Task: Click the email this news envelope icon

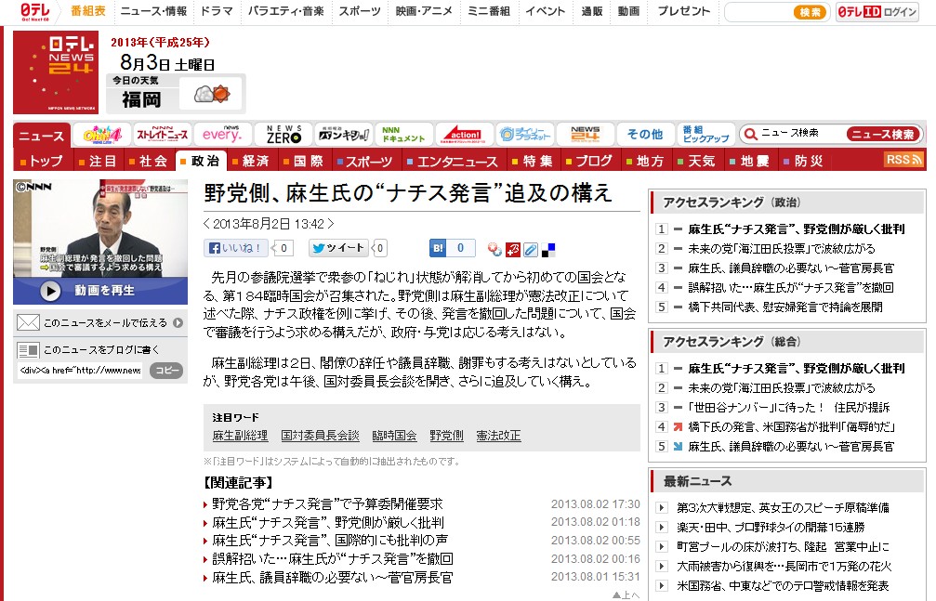Action: [29, 323]
